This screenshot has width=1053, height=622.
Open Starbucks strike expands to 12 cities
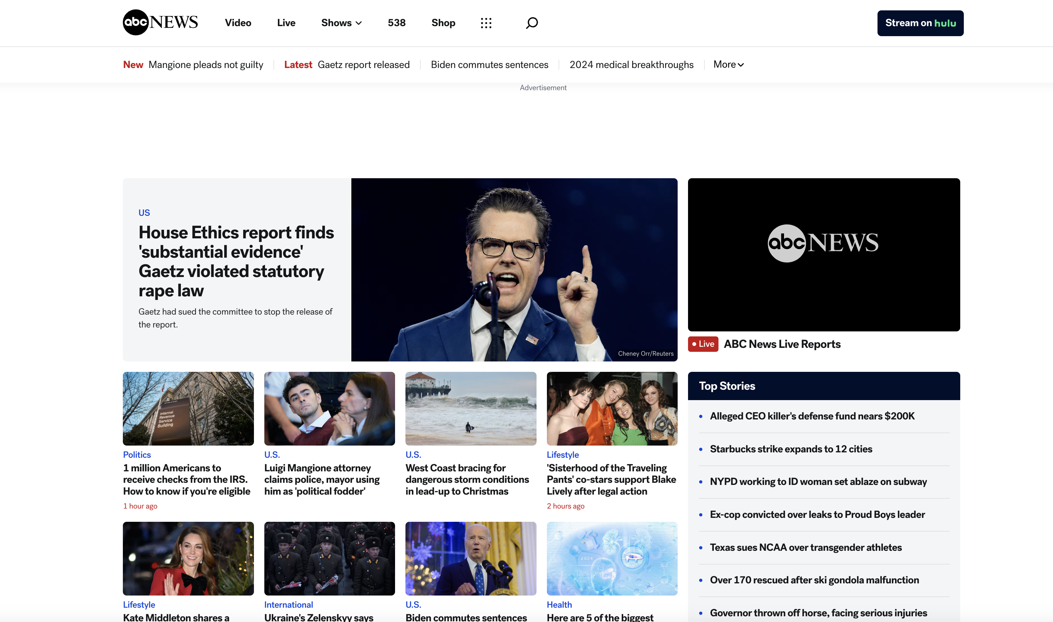[790, 449]
